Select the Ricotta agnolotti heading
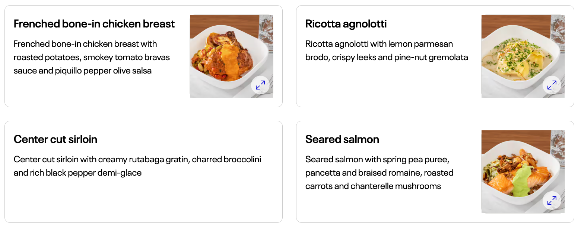 (346, 24)
